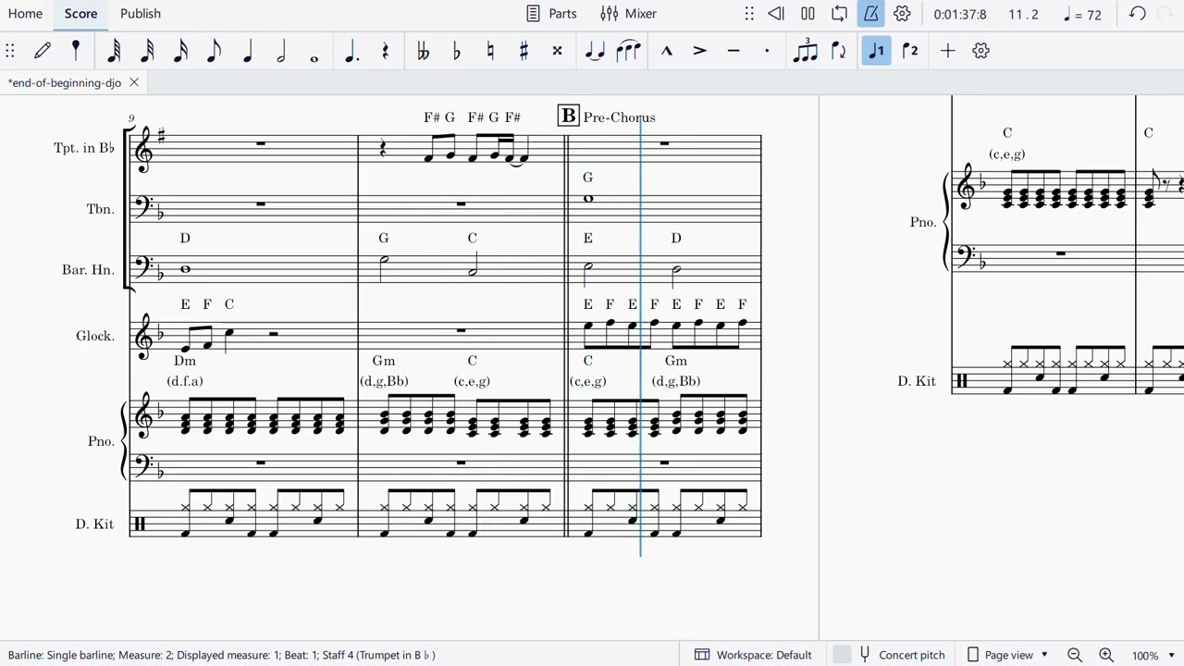This screenshot has width=1184, height=666.
Task: Open the 100% zoom level dropdown
Action: click(1153, 655)
